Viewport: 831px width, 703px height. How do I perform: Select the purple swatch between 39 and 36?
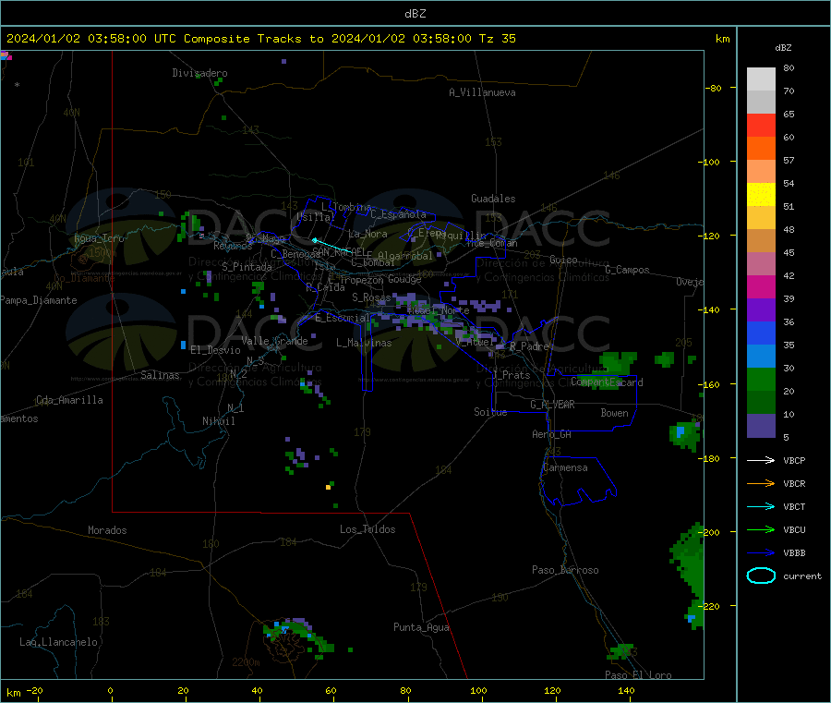(761, 310)
